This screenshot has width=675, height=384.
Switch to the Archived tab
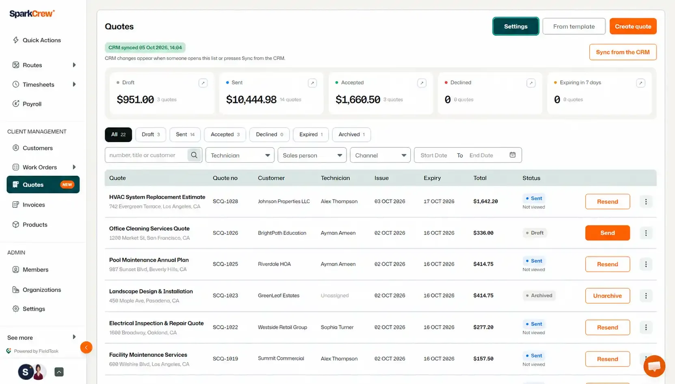352,134
